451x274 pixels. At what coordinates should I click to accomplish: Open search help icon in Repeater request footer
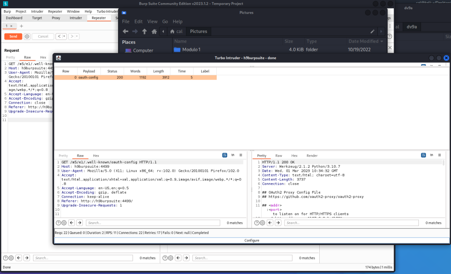[x=5, y=258]
